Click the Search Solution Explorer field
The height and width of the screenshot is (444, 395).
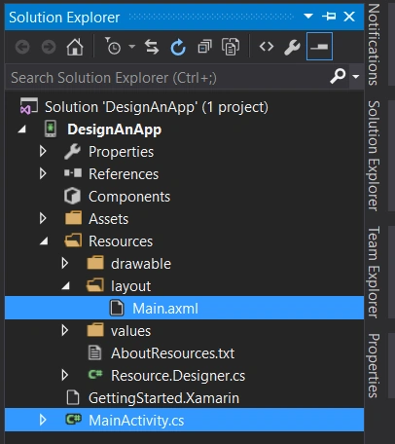tap(167, 78)
